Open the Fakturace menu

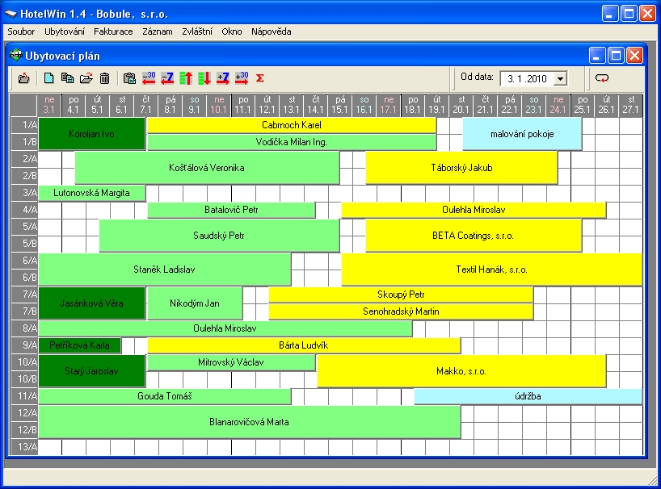[x=113, y=31]
